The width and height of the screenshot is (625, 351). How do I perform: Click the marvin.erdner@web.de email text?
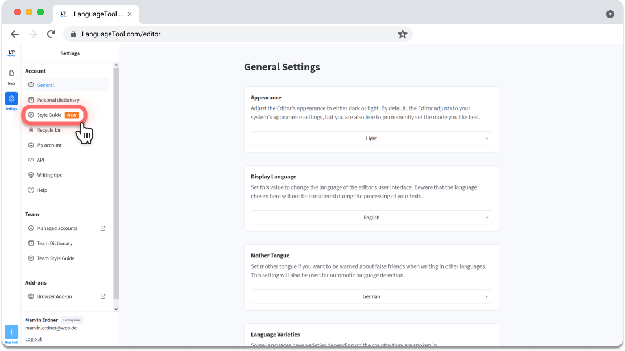51,328
